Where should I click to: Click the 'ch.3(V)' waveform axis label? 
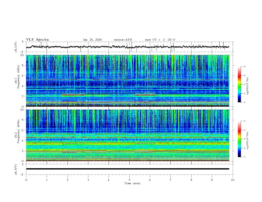click(x=16, y=169)
